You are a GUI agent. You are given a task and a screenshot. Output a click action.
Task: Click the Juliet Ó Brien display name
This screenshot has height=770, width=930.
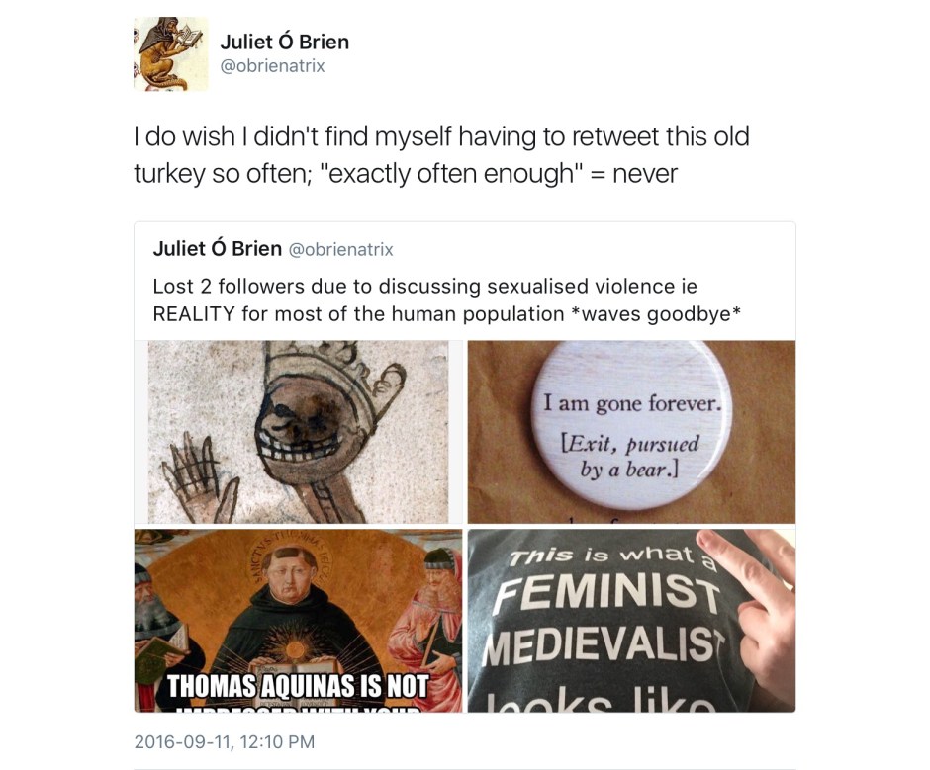point(285,42)
